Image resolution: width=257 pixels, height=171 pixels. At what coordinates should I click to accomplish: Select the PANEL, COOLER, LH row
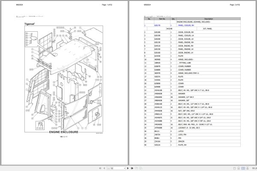coord(192,36)
